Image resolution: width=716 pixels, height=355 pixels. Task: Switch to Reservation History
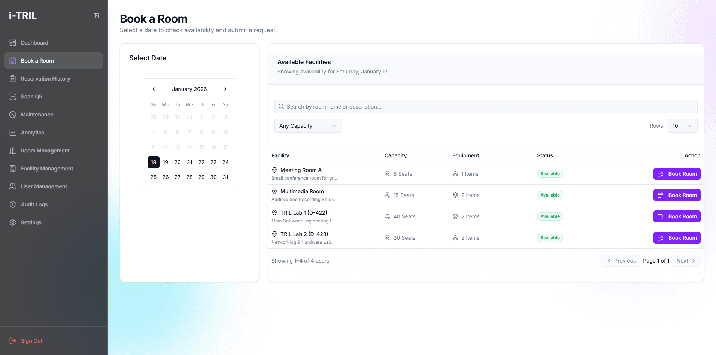click(45, 79)
